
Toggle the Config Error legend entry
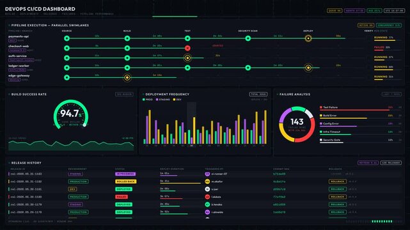coord(329,123)
